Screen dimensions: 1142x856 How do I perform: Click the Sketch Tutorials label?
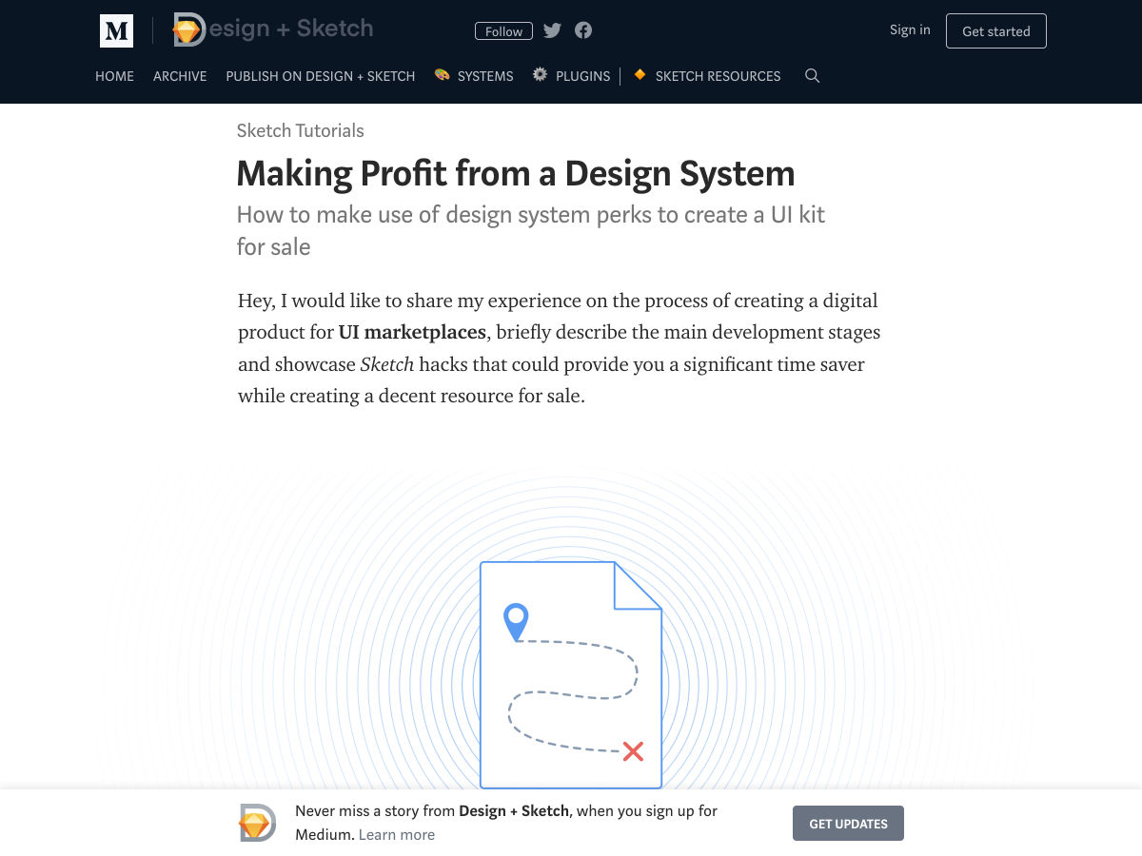point(301,131)
